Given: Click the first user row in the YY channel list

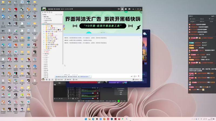Looking at the screenshot, I should (x=52, y=26).
